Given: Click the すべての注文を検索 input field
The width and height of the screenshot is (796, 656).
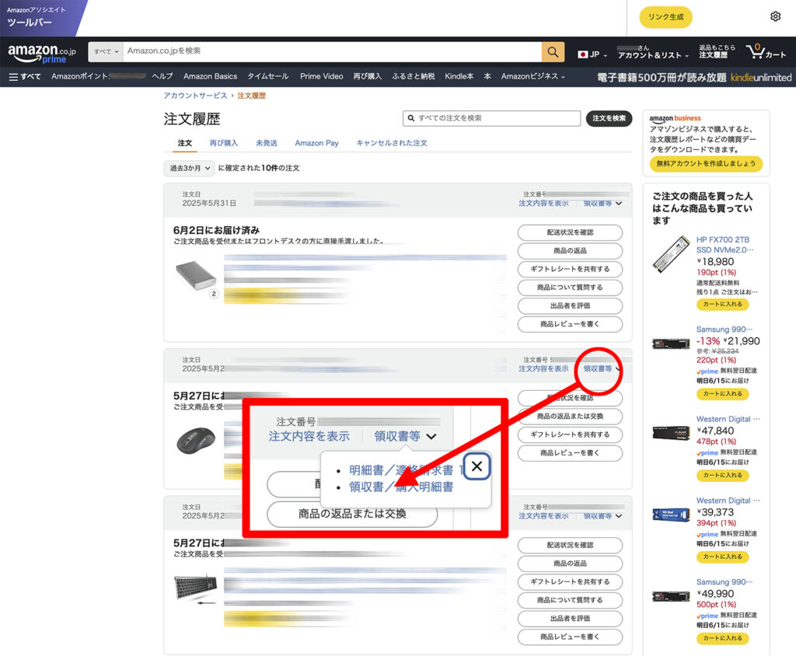Looking at the screenshot, I should point(491,118).
